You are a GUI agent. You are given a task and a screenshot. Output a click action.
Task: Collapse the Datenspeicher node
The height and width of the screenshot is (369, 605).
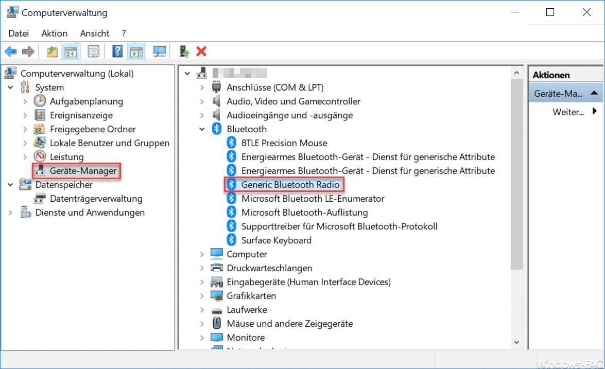[10, 185]
